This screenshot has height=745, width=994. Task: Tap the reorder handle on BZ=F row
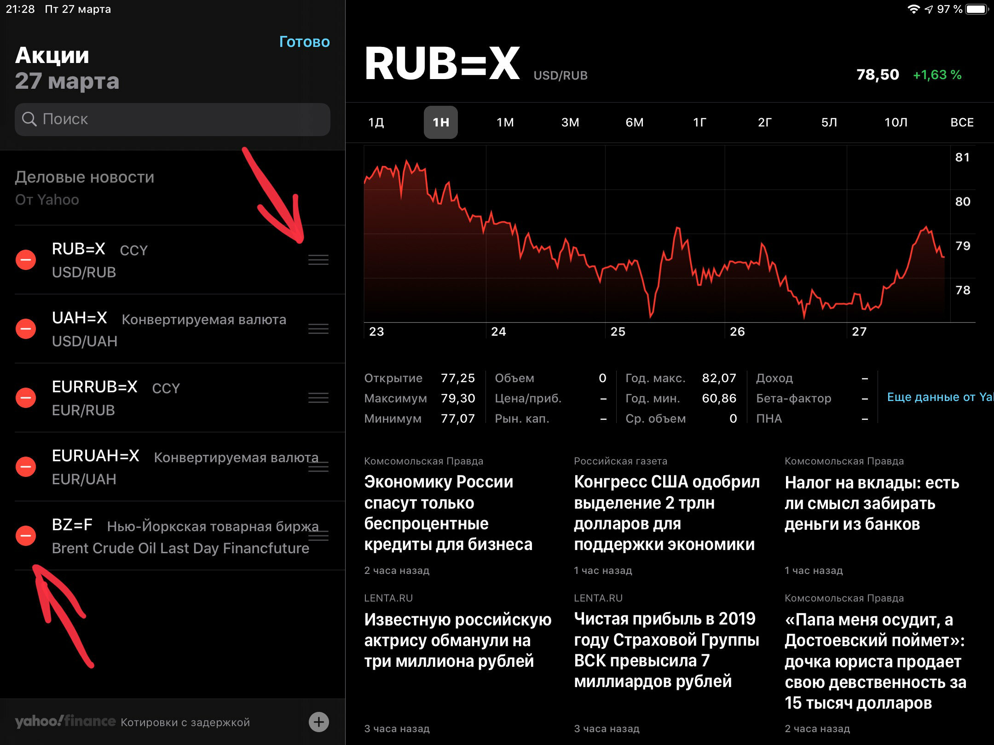(318, 536)
